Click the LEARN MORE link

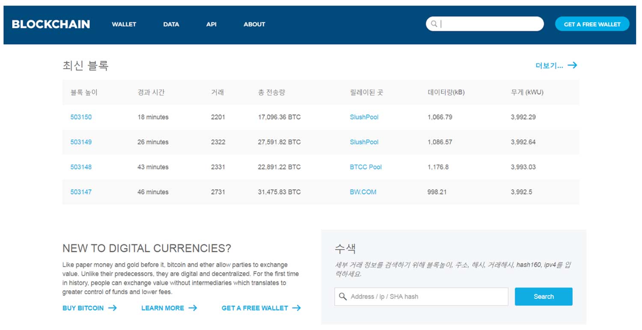[x=163, y=308]
